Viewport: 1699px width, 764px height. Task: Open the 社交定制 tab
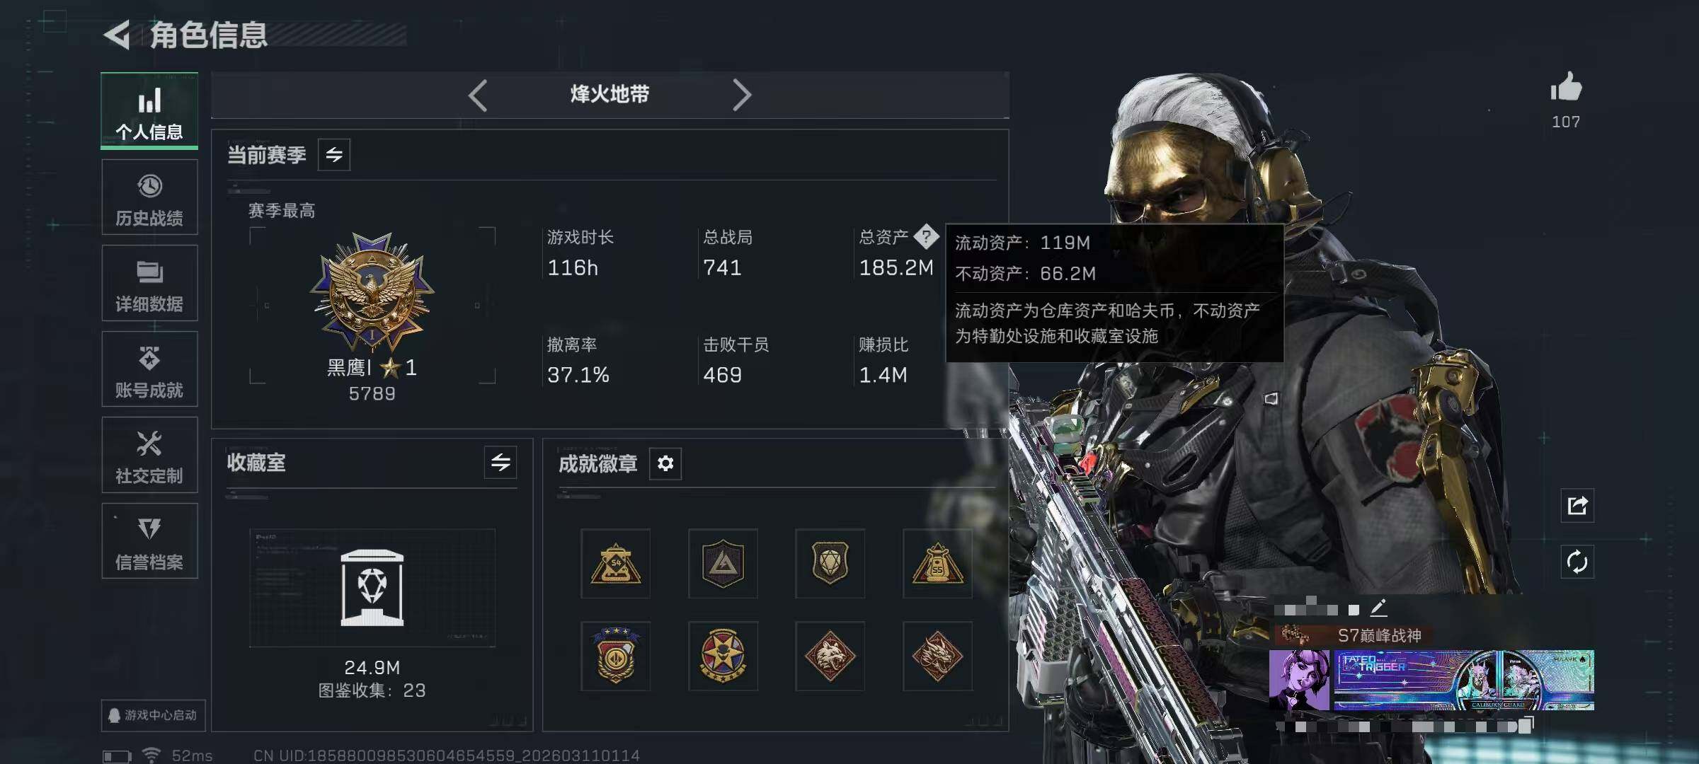pos(149,455)
